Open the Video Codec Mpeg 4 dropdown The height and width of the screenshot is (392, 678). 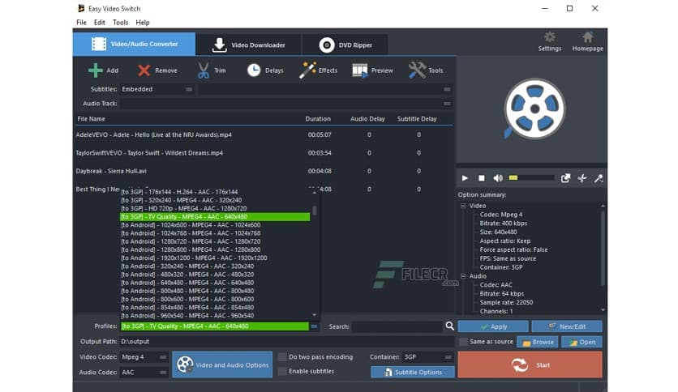coord(144,357)
